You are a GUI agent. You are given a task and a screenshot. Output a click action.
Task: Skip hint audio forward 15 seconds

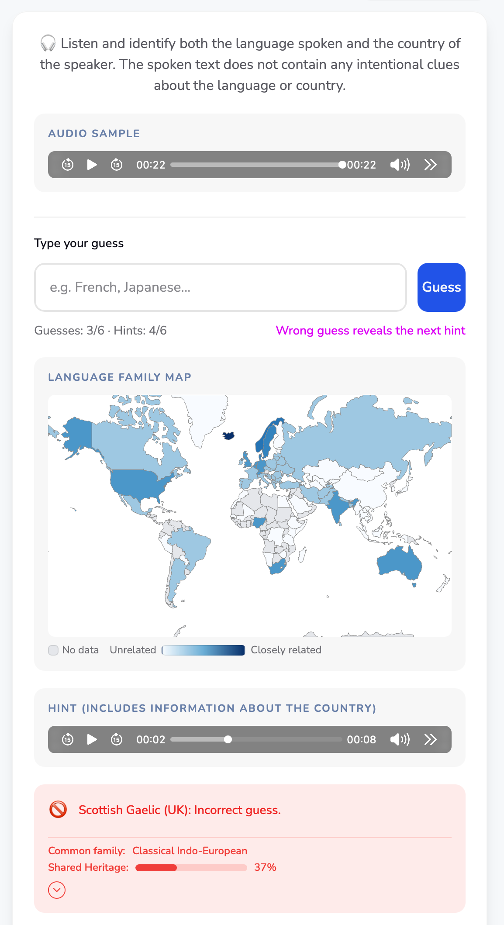coord(117,739)
